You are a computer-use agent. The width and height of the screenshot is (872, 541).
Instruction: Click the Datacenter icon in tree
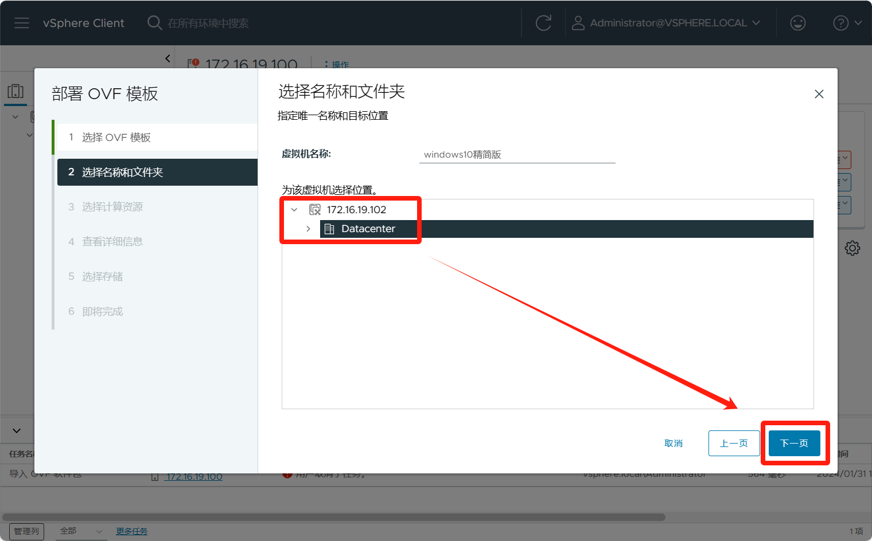pos(329,229)
